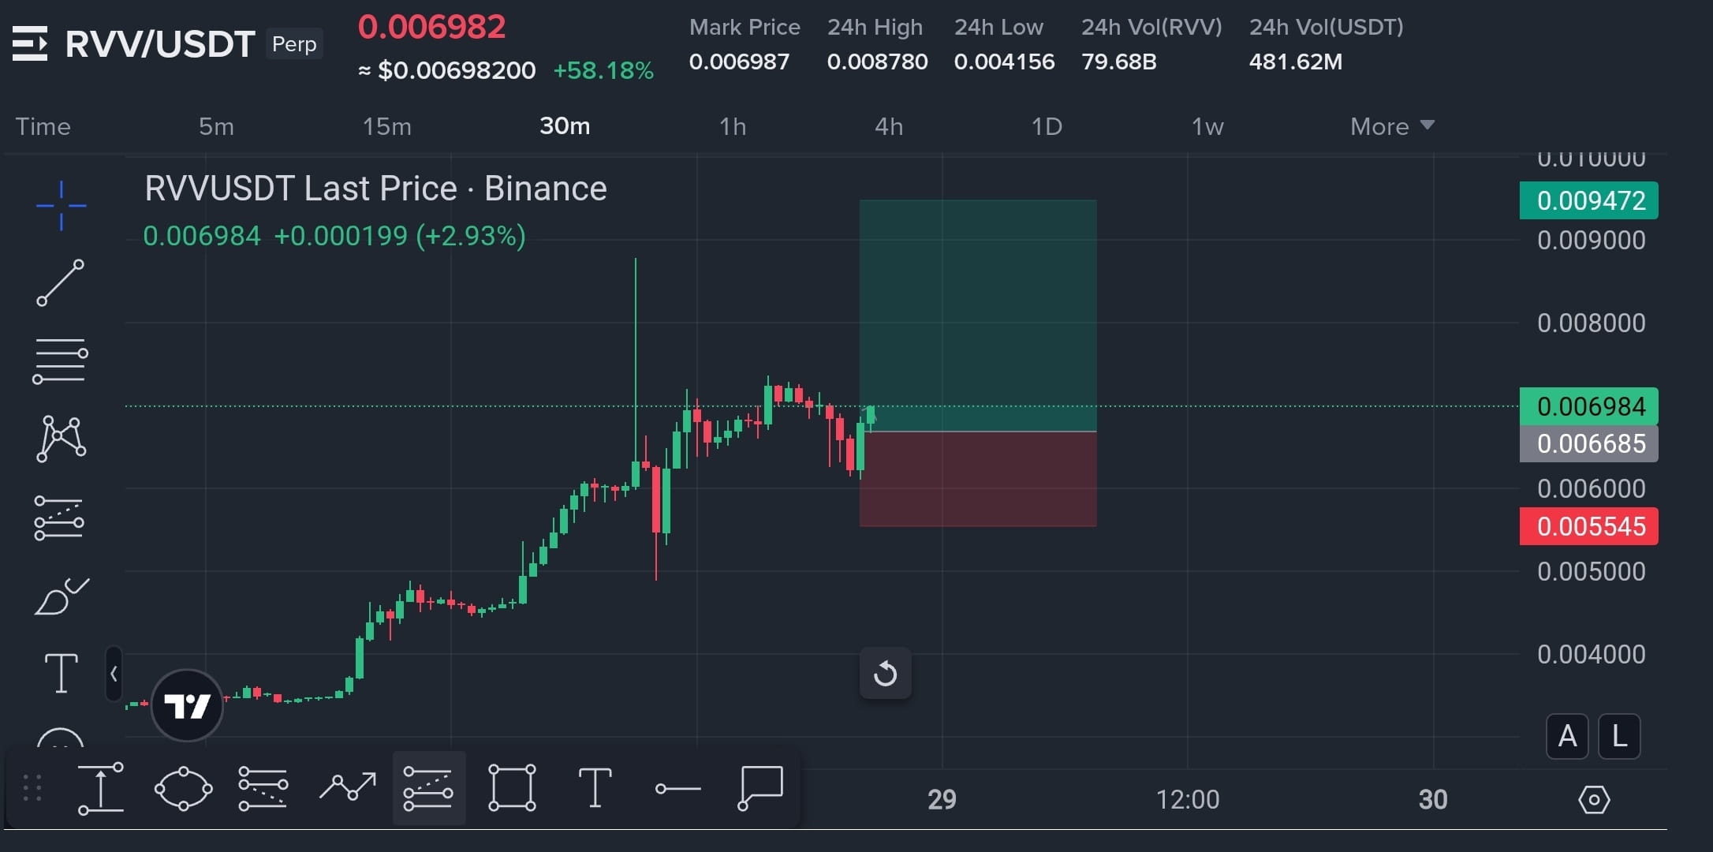
Task: Toggle log scale with the L button
Action: point(1619,737)
